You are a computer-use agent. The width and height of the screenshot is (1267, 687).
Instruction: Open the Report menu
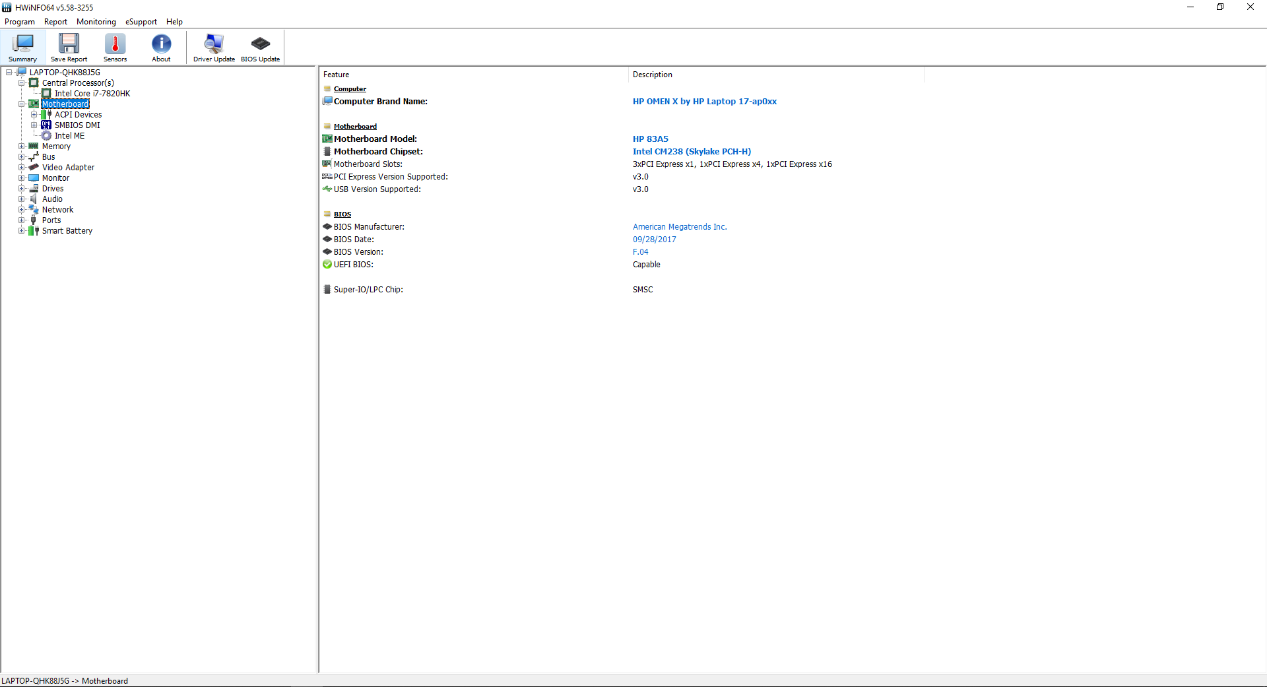tap(55, 22)
